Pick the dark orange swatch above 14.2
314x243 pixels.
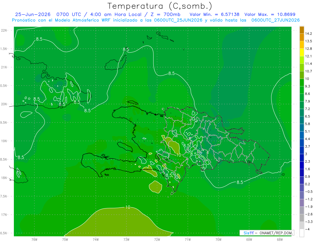pos(302,30)
